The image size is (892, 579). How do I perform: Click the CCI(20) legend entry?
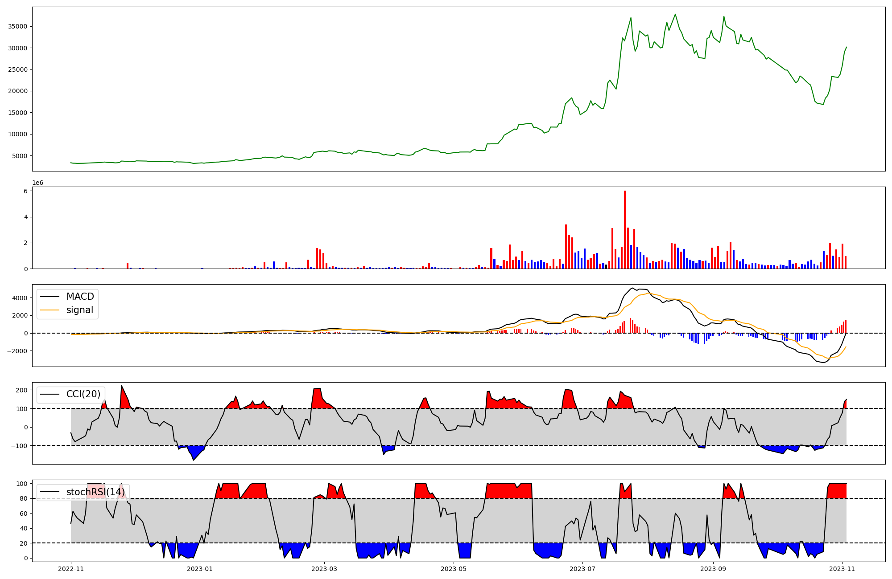click(83, 394)
